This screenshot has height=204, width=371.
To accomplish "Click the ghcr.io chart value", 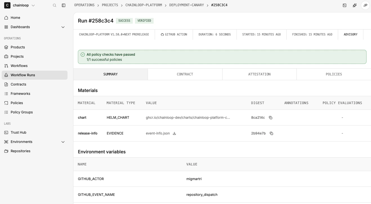I will point(188,118).
